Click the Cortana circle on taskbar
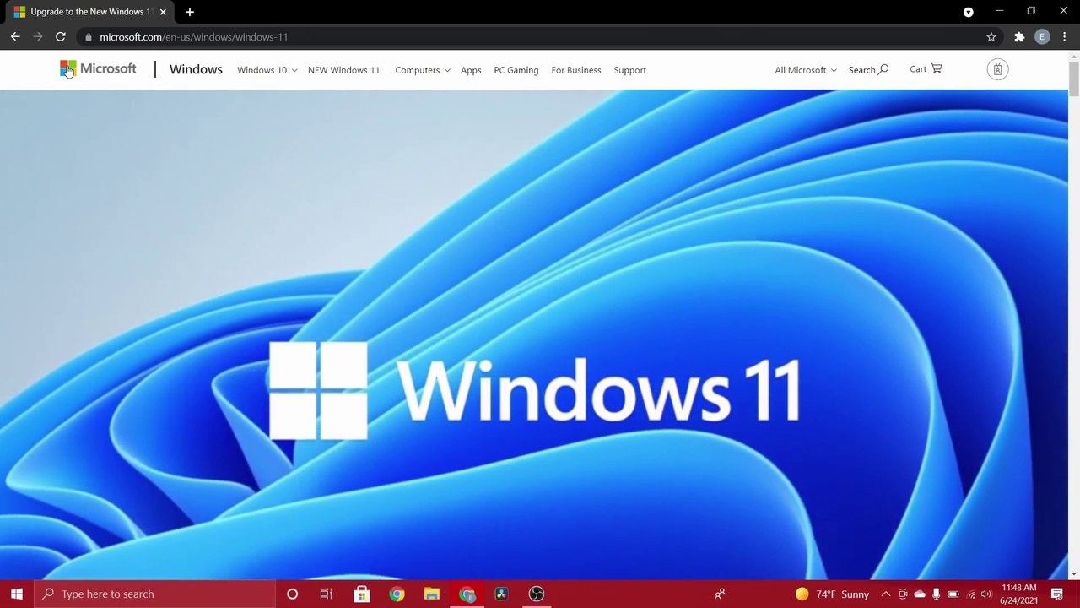The height and width of the screenshot is (608, 1080). pyautogui.click(x=292, y=594)
